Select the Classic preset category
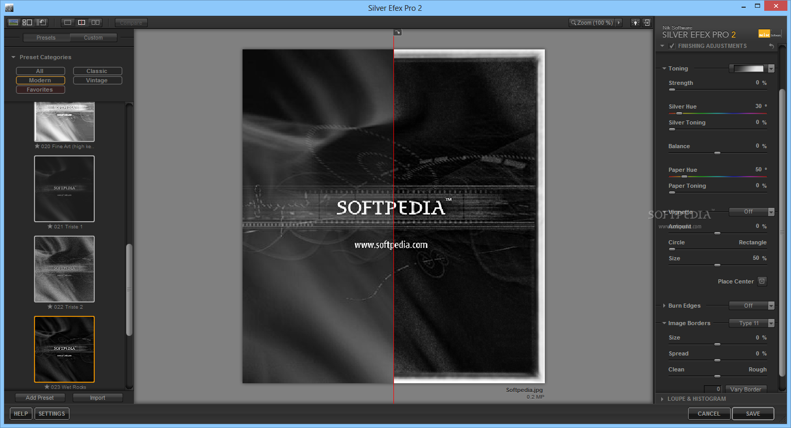791x428 pixels. pos(97,71)
